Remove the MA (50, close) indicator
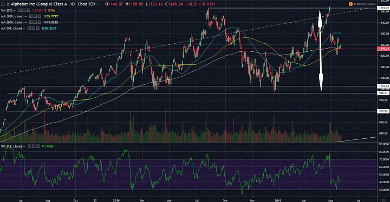The width and height of the screenshot is (390, 202). pos(38,28)
